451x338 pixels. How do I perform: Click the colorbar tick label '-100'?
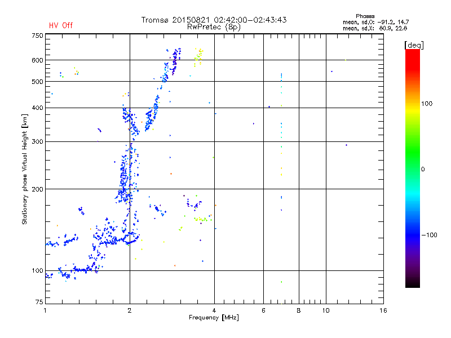coord(429,235)
